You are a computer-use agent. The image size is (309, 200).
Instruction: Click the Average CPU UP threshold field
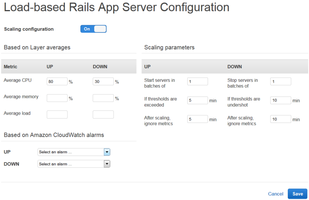point(57,81)
